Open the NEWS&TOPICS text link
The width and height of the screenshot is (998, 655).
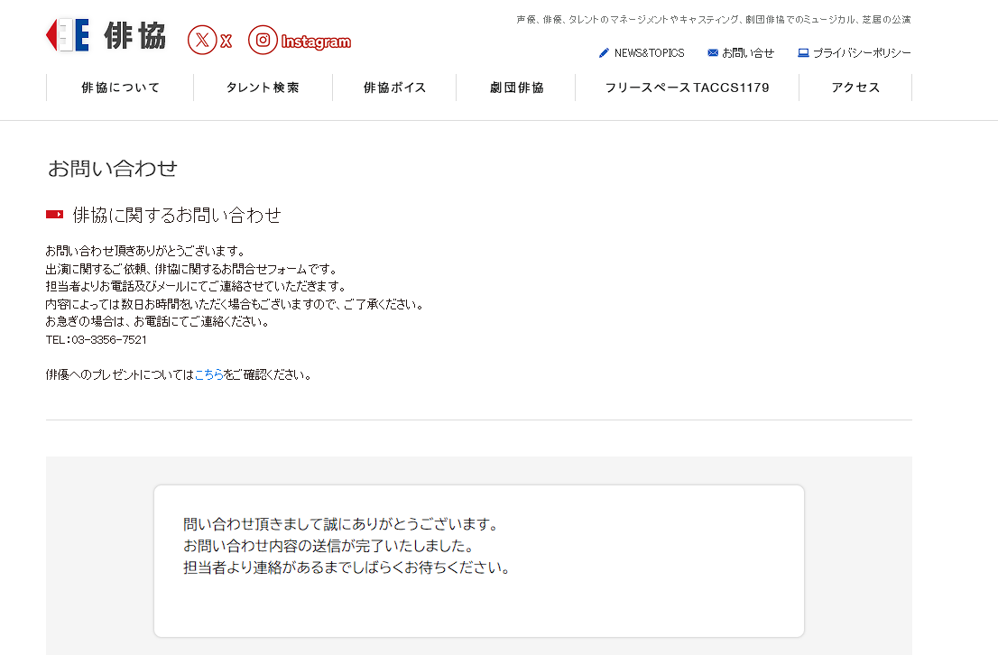pos(649,53)
